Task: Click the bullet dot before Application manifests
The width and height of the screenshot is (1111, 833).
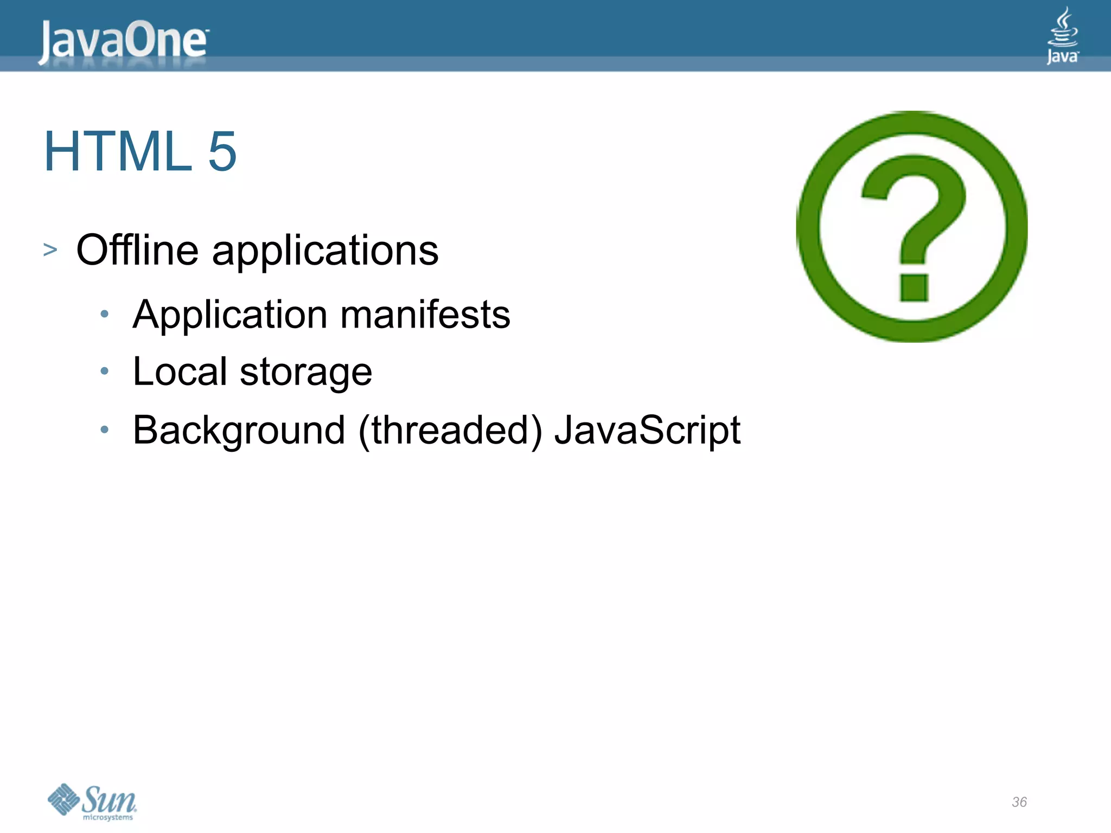Action: [105, 314]
